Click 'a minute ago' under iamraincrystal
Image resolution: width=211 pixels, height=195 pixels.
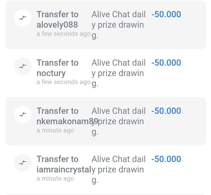pos(55,178)
